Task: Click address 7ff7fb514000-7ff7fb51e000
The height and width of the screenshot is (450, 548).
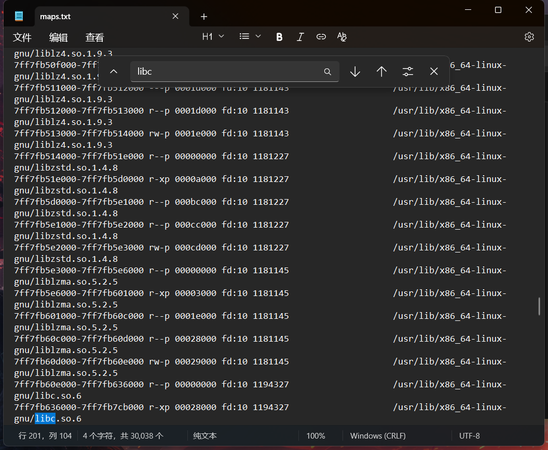Action: 79,156
